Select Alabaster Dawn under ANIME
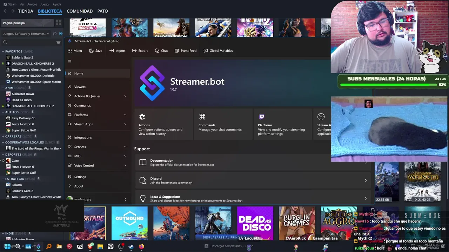The width and height of the screenshot is (449, 252). (22, 94)
